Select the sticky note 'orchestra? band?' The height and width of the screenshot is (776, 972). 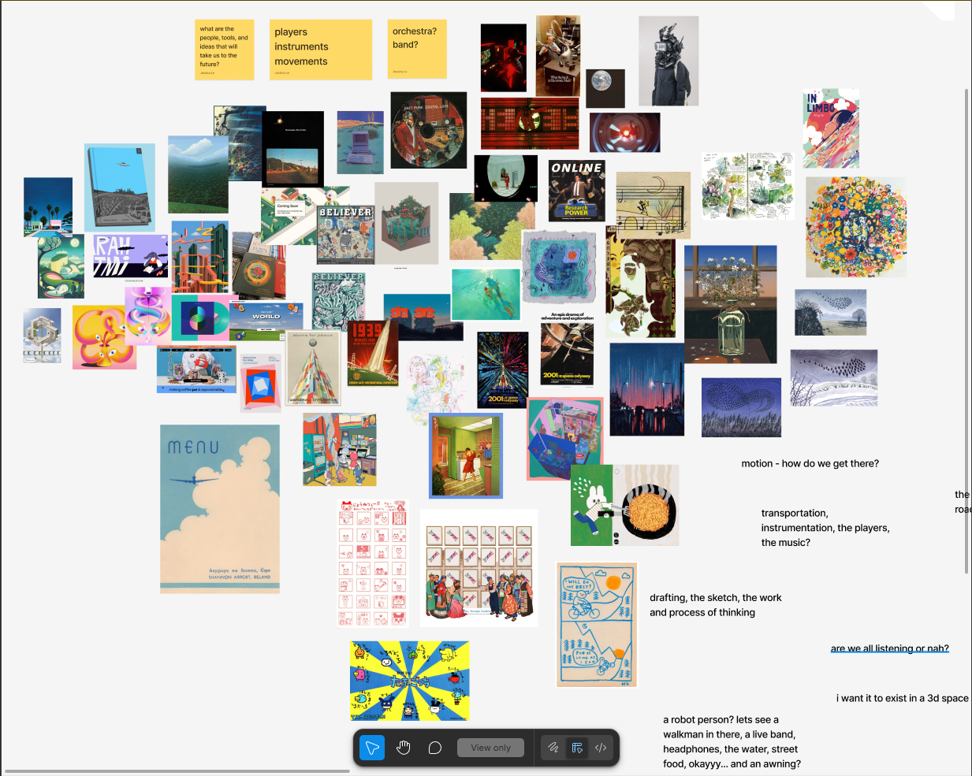[417, 49]
